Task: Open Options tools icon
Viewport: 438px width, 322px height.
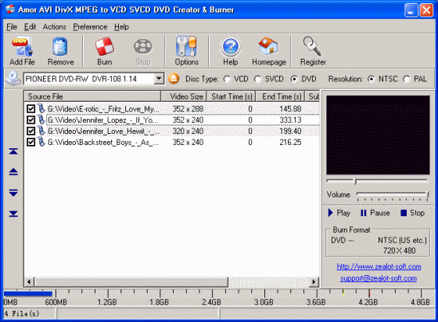Action: tap(186, 46)
